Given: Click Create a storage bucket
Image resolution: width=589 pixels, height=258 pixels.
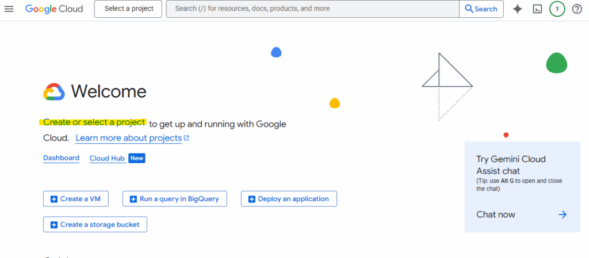Looking at the screenshot, I should [95, 225].
